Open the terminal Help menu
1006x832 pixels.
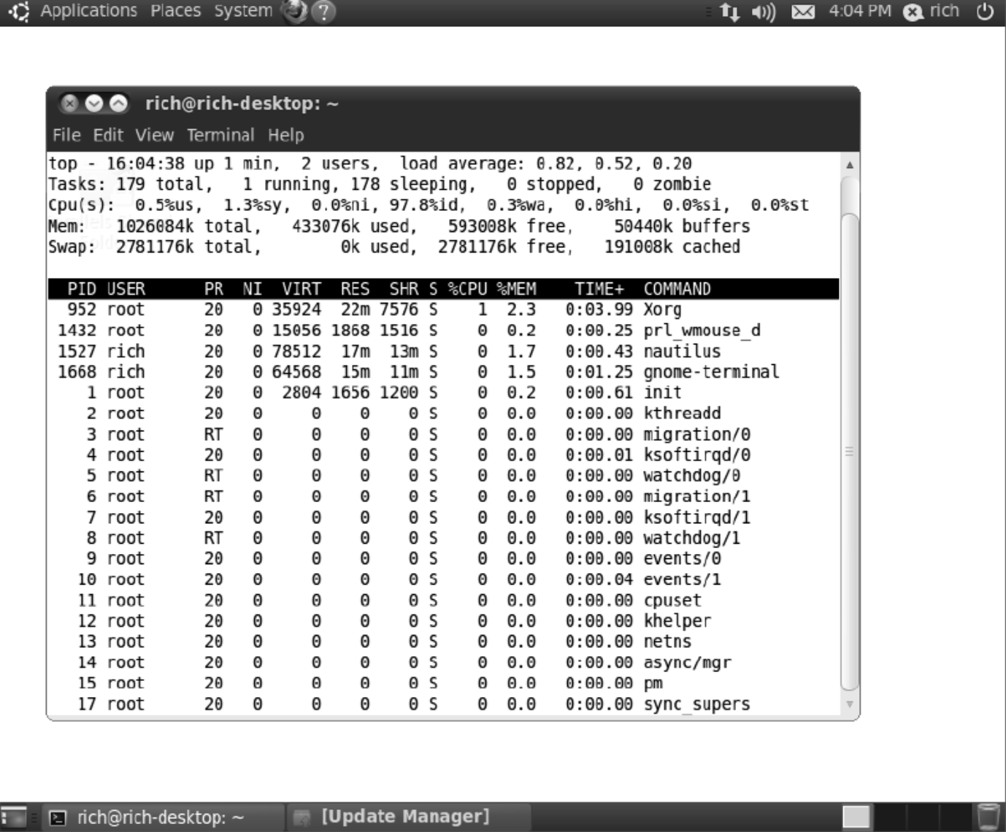pos(285,135)
